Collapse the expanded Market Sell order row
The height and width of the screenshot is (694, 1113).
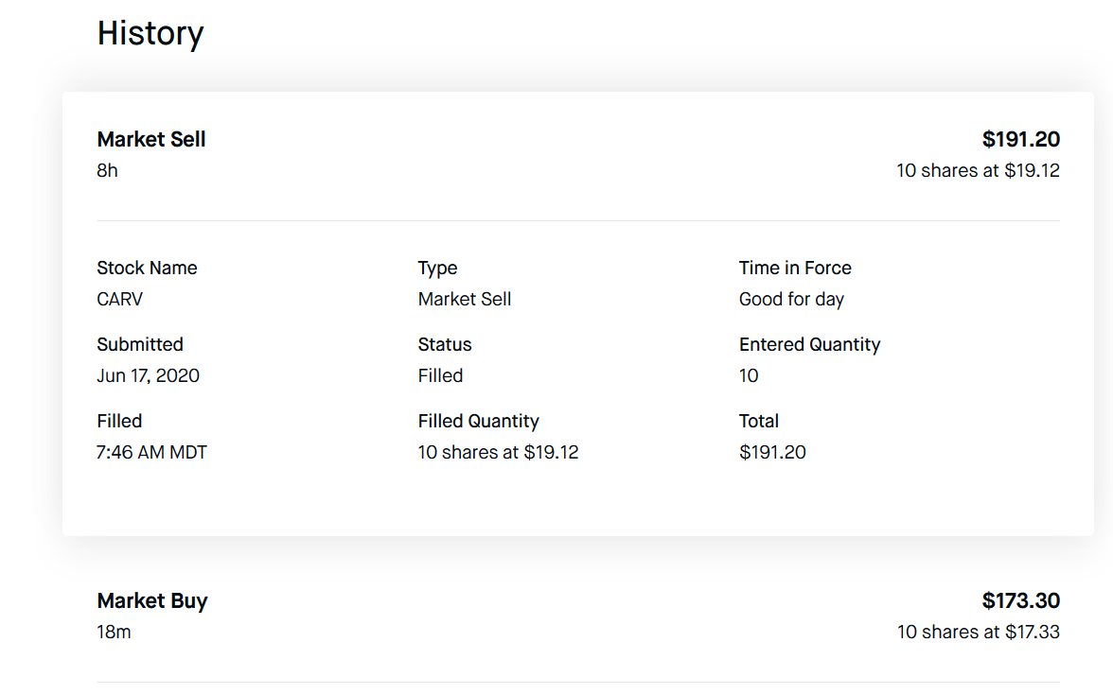pos(151,140)
